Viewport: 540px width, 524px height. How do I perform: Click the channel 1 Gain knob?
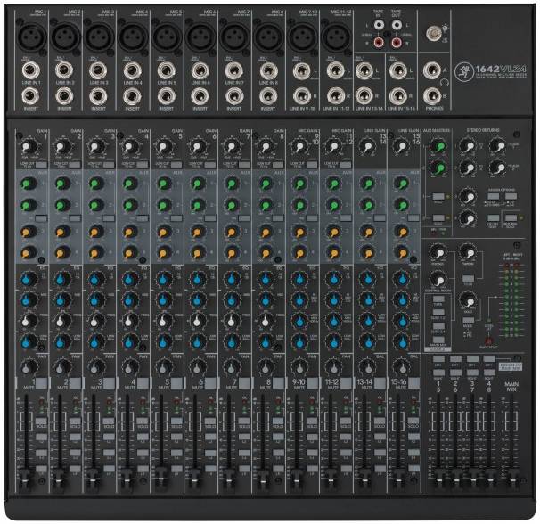27,147
